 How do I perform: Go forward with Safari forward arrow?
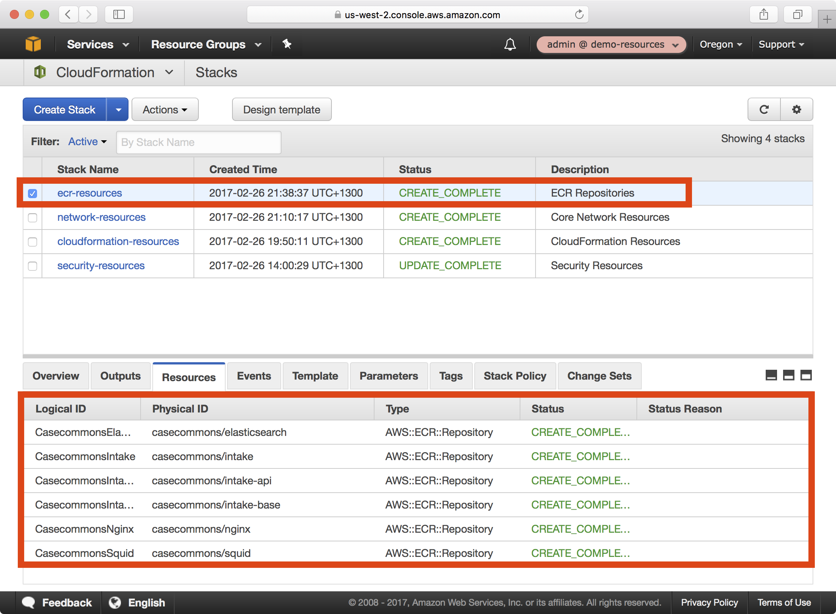click(x=88, y=15)
